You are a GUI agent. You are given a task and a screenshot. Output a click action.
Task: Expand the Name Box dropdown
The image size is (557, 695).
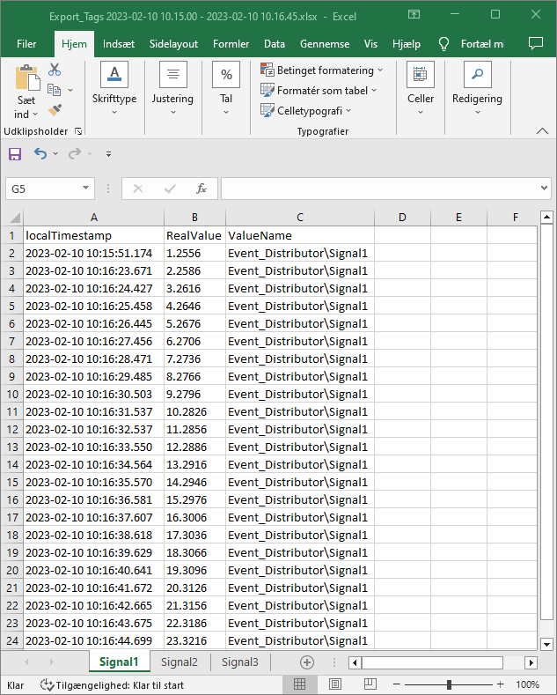85,189
